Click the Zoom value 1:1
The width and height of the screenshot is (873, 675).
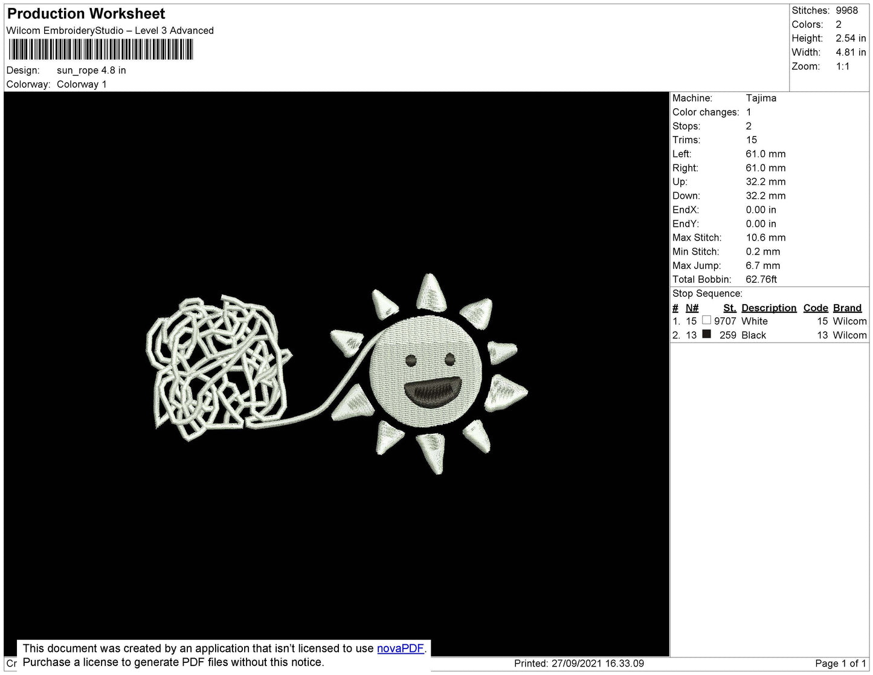point(843,66)
